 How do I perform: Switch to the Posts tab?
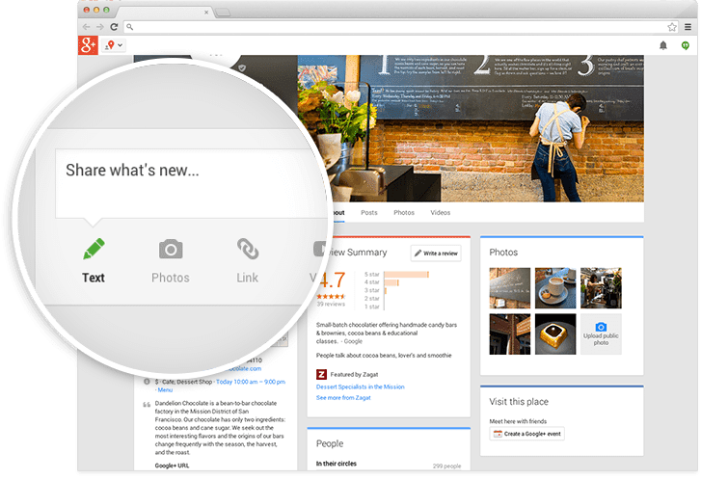coord(368,212)
